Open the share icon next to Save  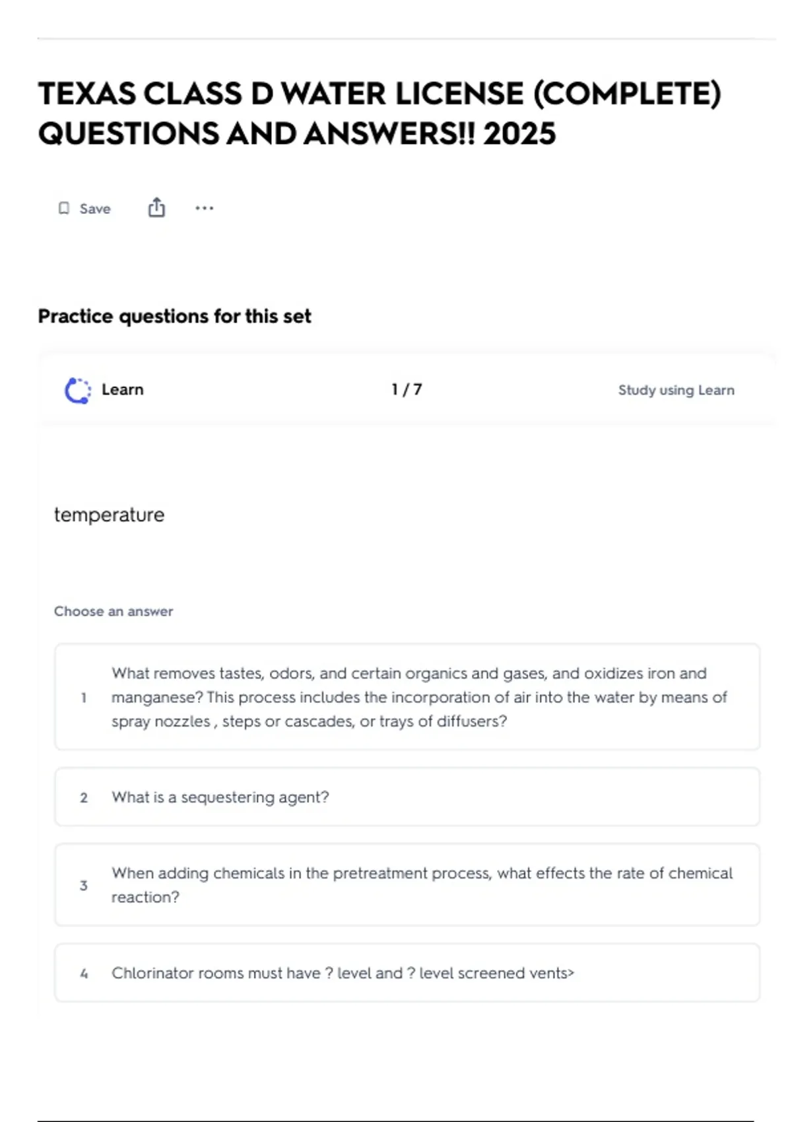tap(156, 208)
